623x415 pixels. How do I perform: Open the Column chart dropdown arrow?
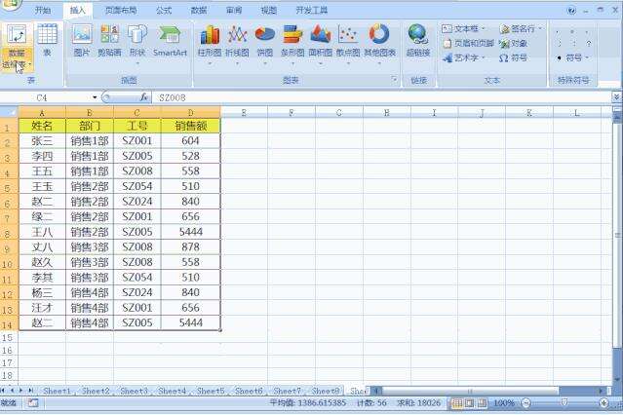tap(210, 63)
